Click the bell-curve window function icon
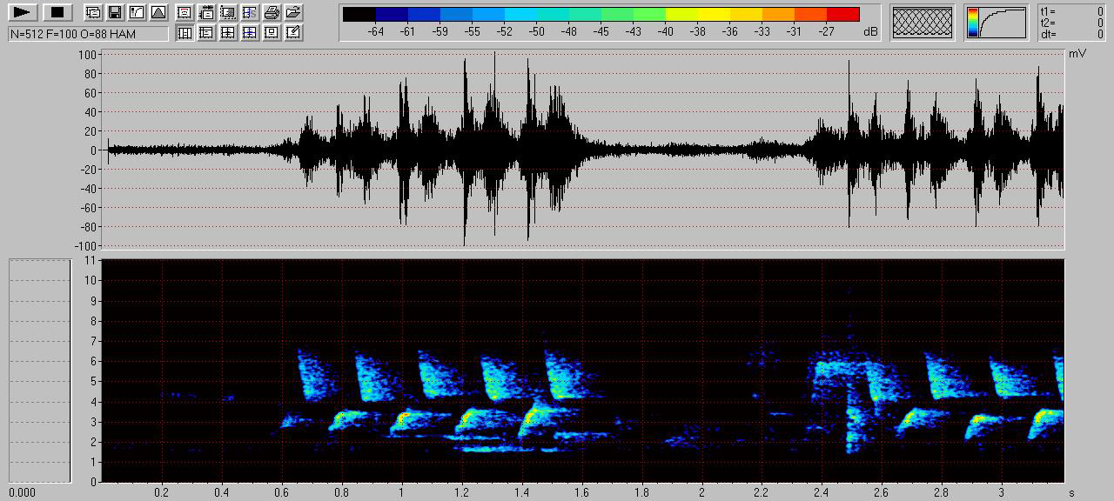This screenshot has width=1114, height=501. tap(158, 12)
